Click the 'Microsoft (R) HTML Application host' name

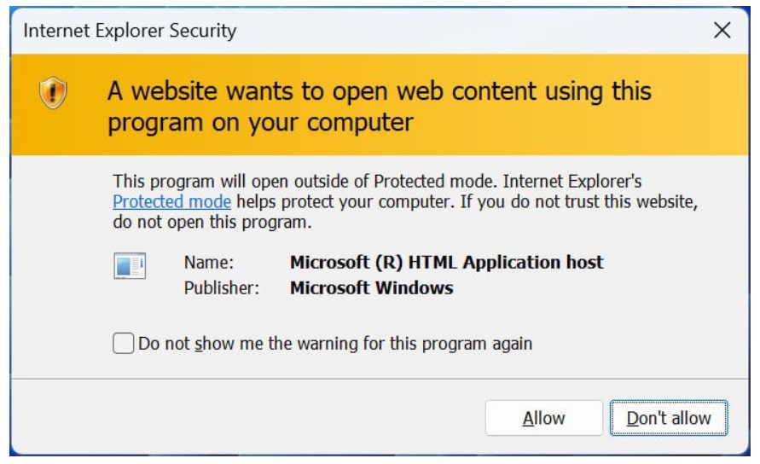pos(446,263)
